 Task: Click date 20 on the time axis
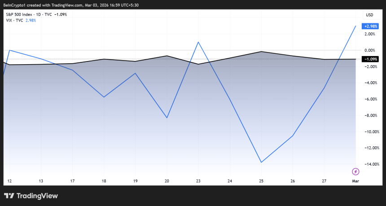(167, 181)
